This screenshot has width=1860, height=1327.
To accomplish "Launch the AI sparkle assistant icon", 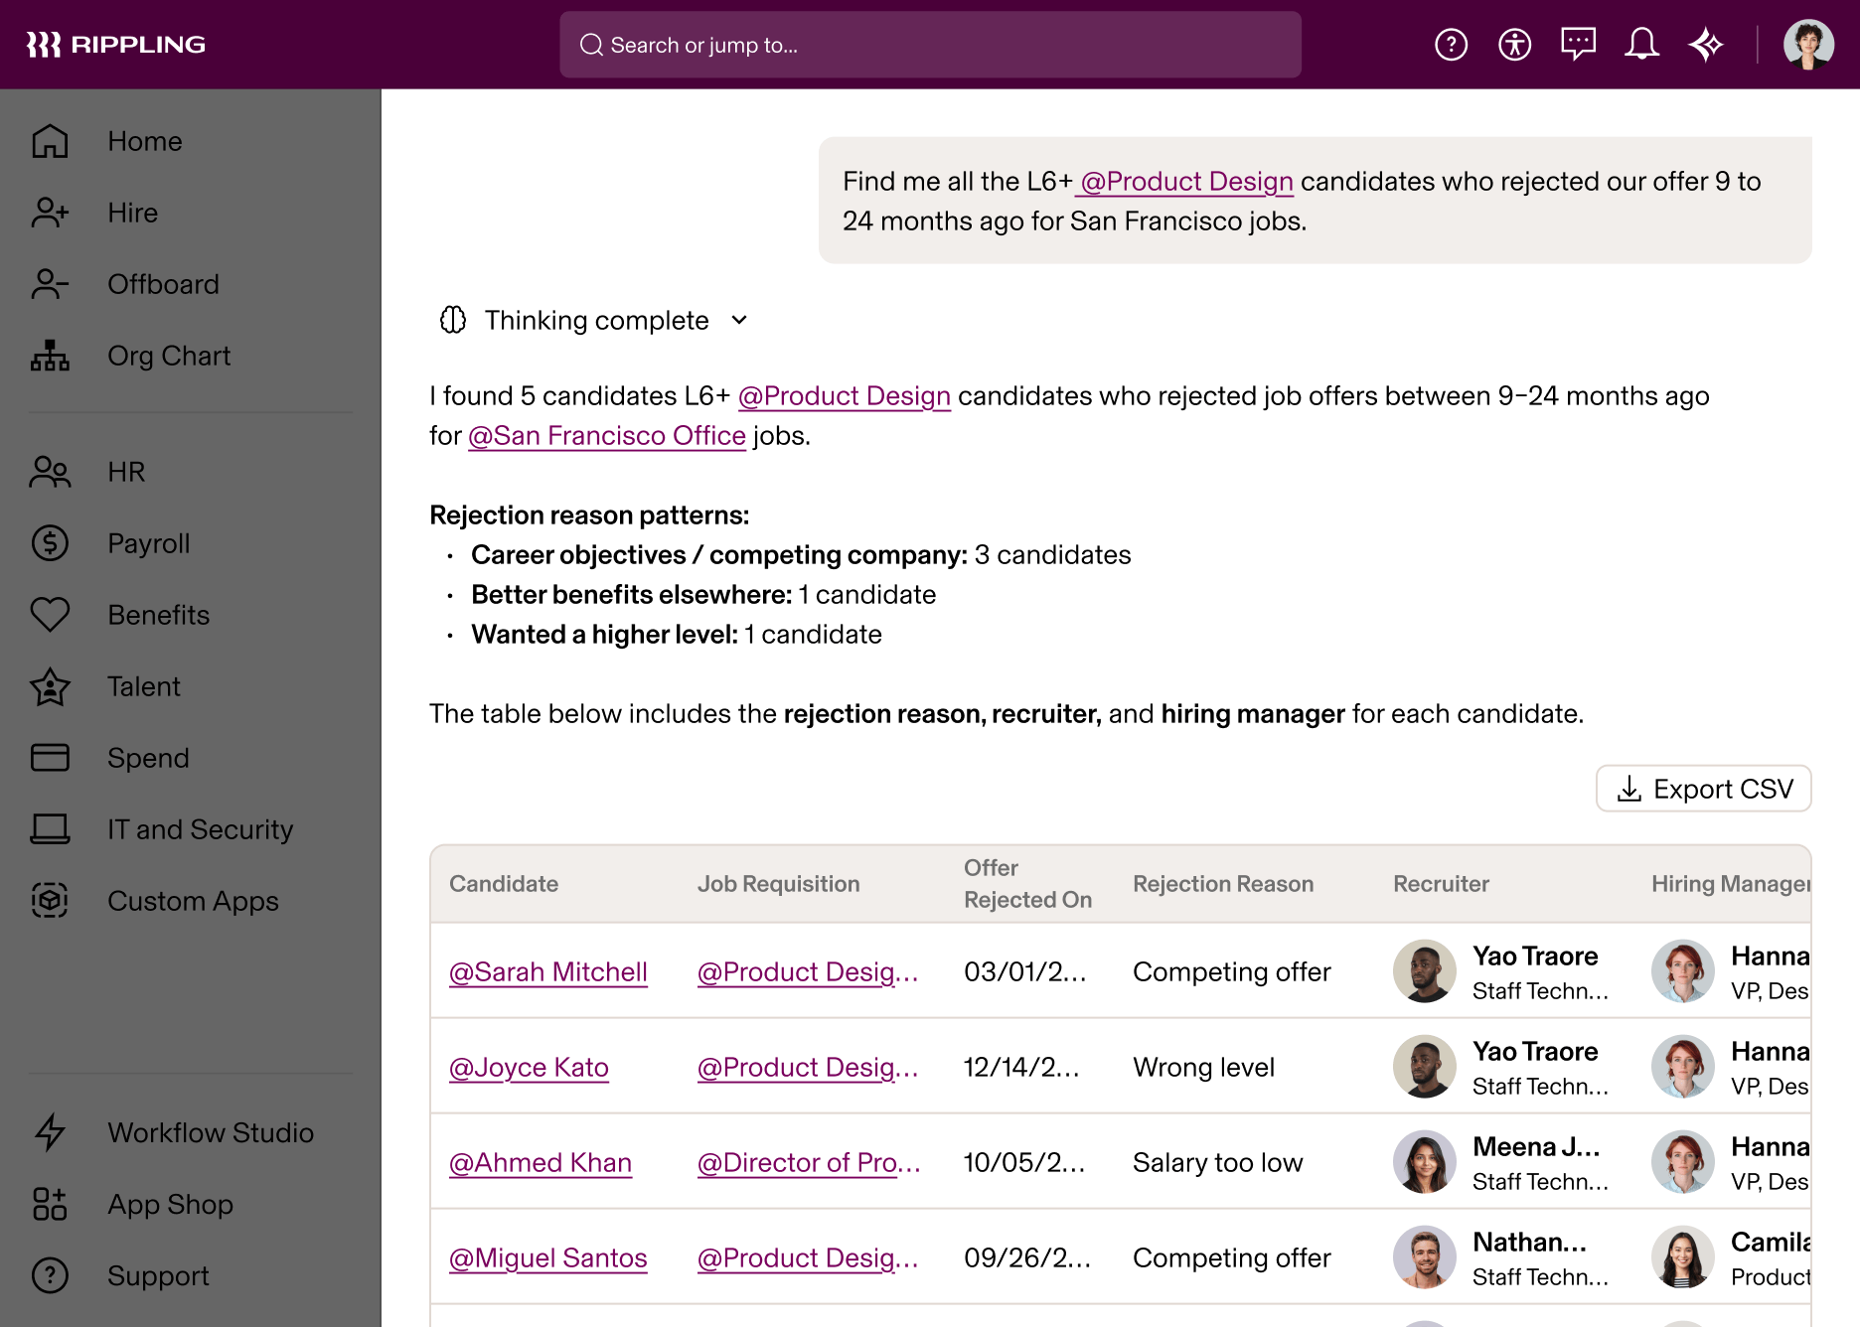I will click(x=1706, y=45).
